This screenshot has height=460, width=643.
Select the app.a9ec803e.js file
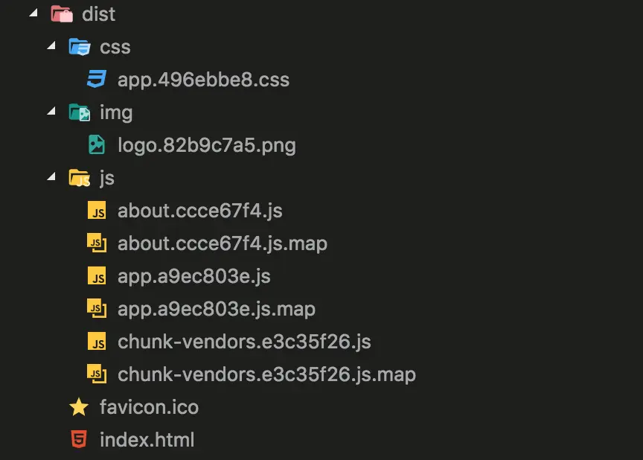point(194,276)
